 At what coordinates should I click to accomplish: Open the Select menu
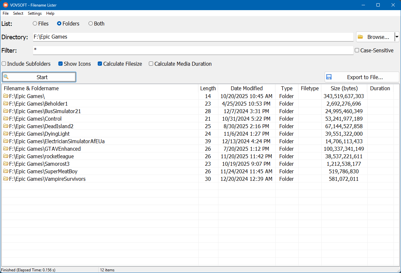click(18, 13)
